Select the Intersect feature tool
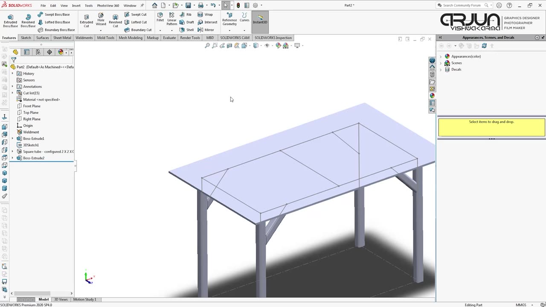Screen dimensions: 546x307 coord(207,22)
